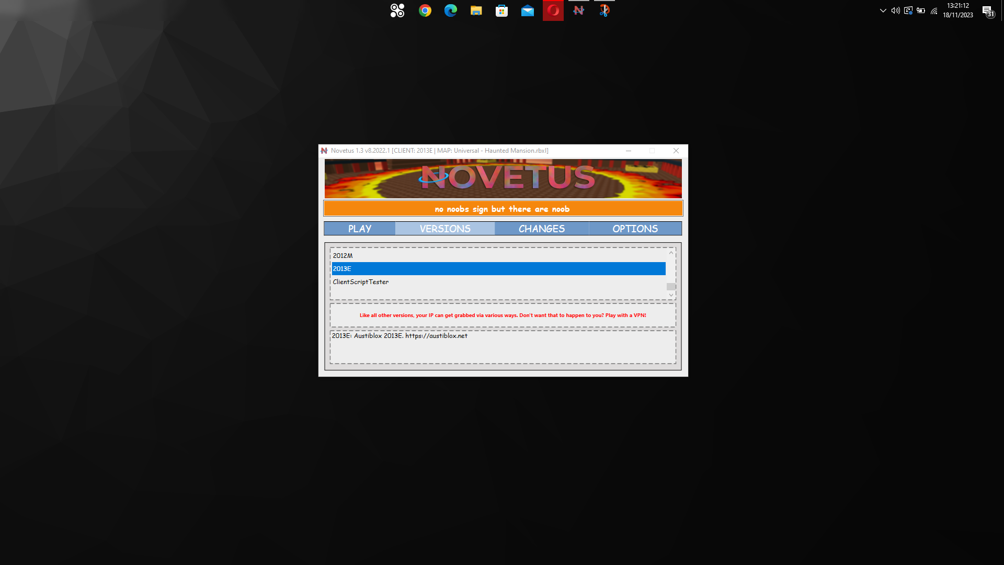Open the austiblox.net link

[x=437, y=336]
